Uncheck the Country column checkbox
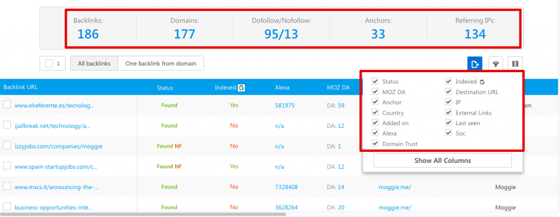Screen dimensions: 560x217 375,113
